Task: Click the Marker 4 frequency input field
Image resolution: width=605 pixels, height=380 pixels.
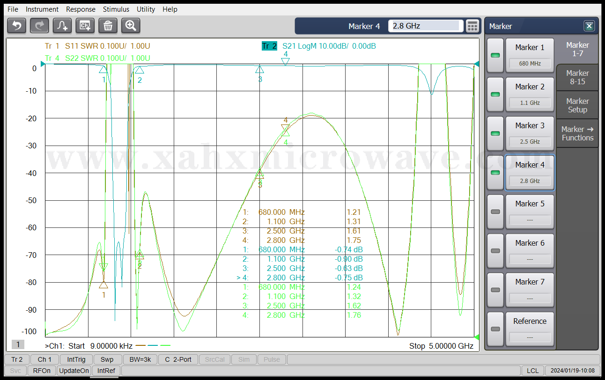Action: point(425,26)
